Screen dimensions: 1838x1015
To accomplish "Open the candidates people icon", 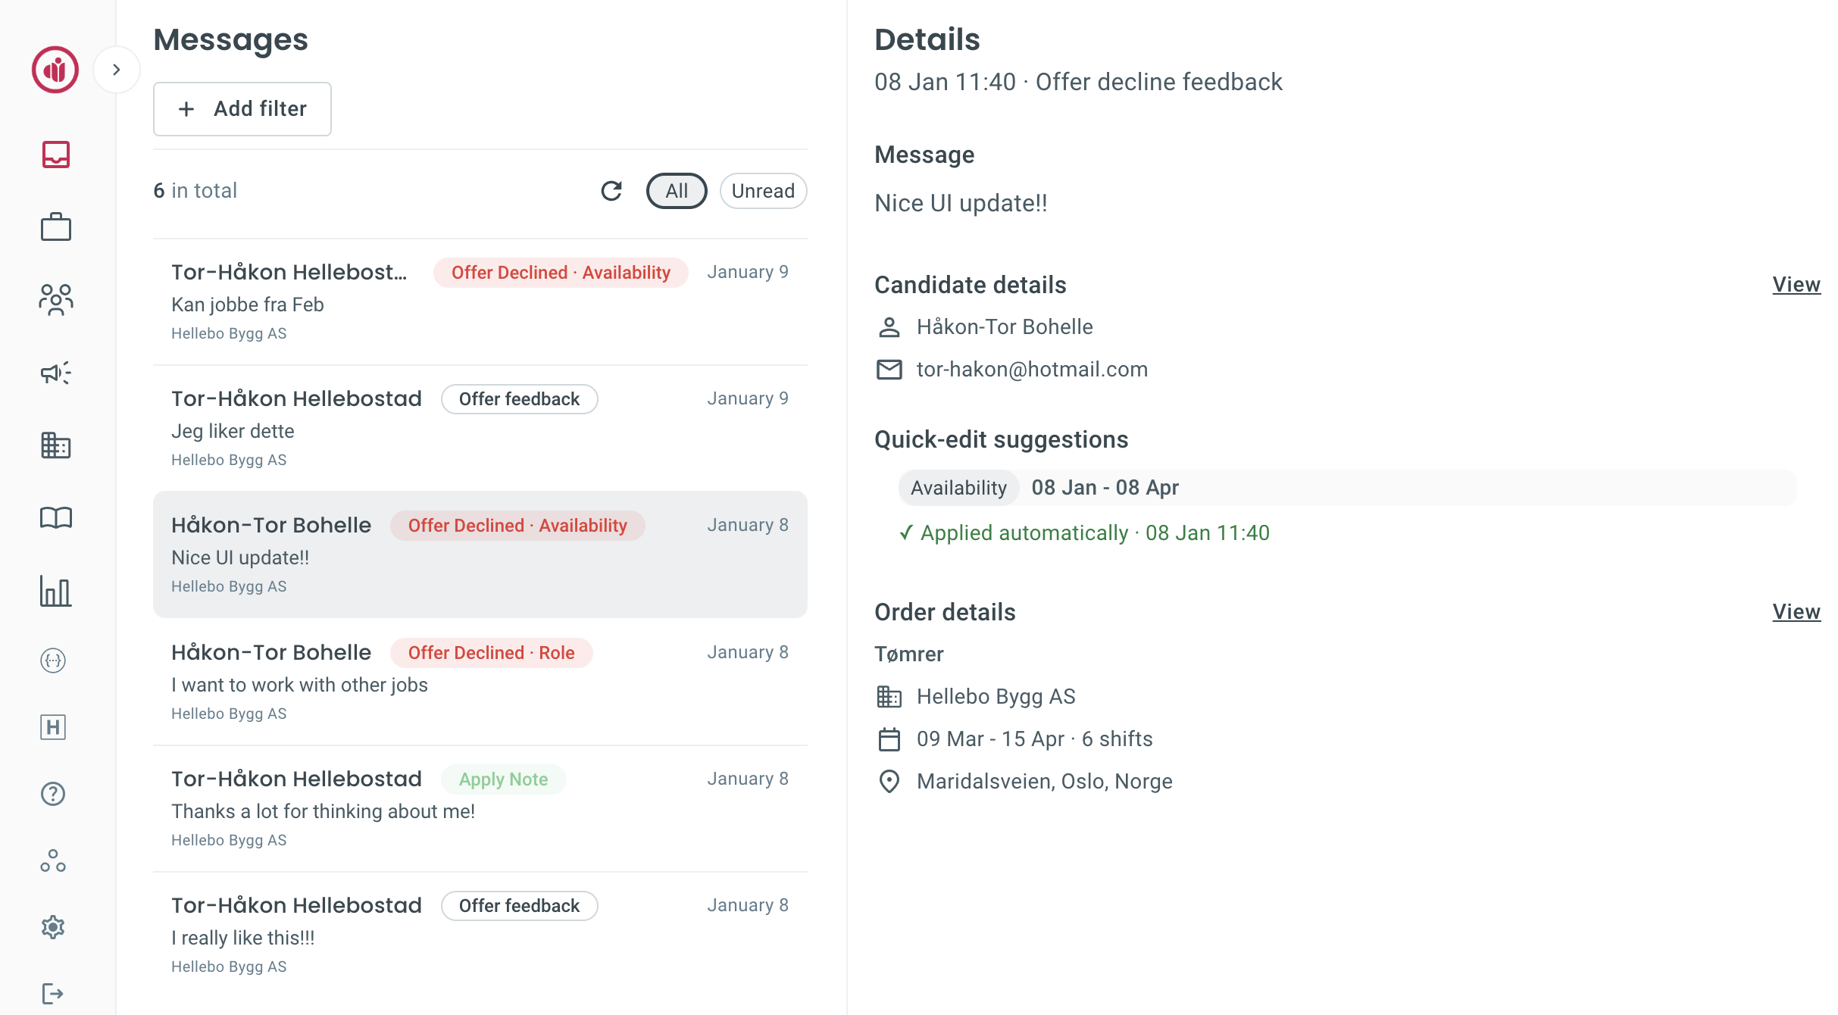I will 55,300.
